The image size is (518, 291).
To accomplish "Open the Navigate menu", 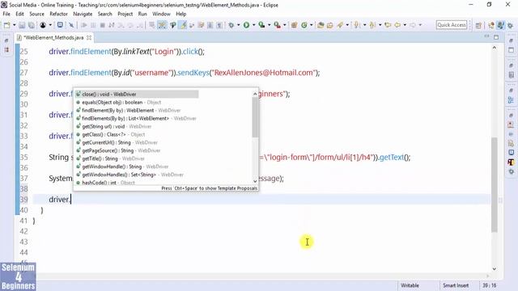I will tap(83, 14).
